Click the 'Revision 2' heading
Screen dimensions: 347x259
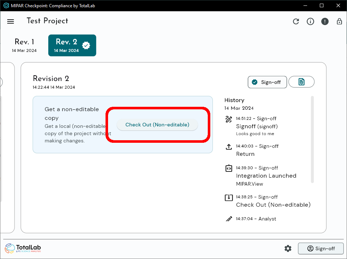pyautogui.click(x=51, y=78)
